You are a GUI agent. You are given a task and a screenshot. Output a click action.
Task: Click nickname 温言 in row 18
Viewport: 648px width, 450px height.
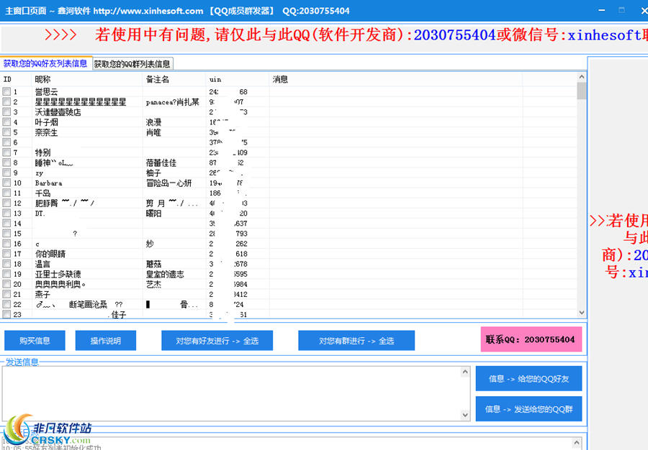tap(42, 264)
